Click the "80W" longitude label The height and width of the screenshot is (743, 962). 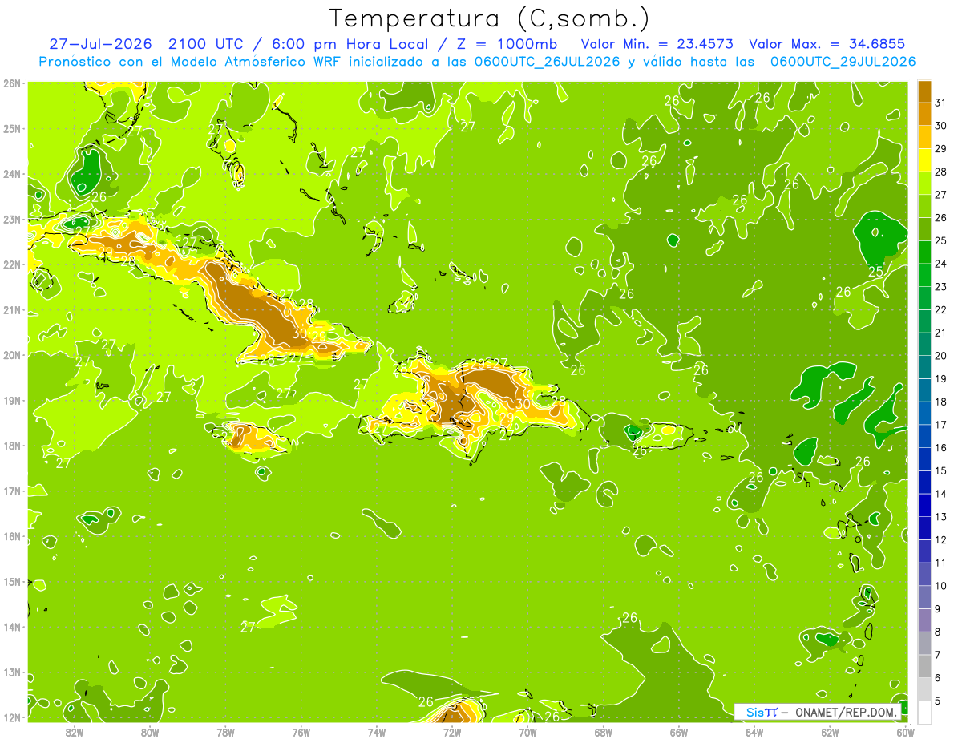[x=150, y=732]
